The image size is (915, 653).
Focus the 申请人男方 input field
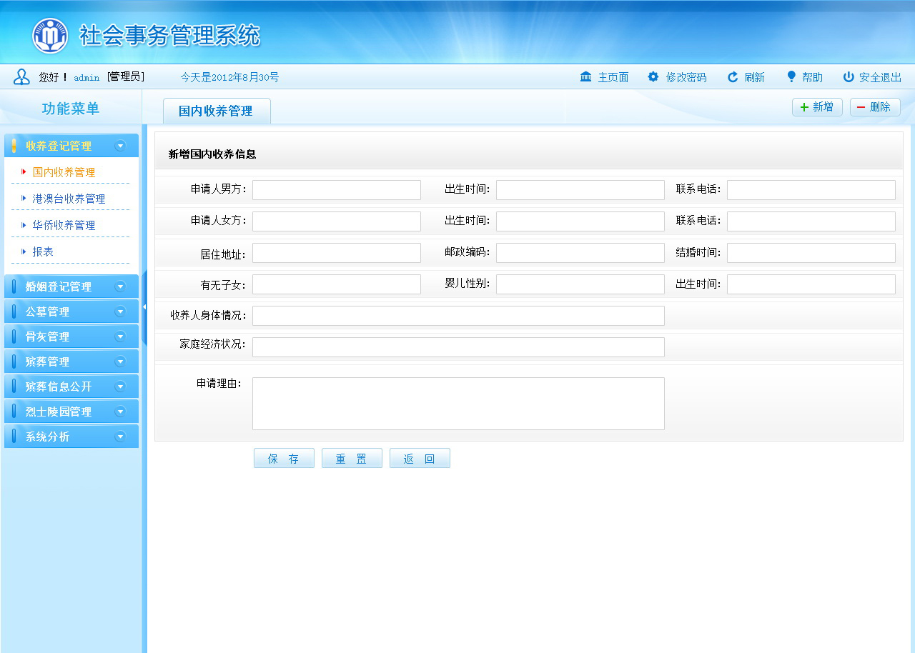tap(337, 190)
